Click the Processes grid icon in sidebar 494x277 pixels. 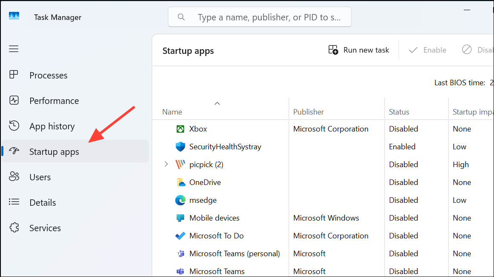(x=14, y=75)
